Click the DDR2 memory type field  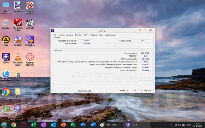click(x=86, y=41)
